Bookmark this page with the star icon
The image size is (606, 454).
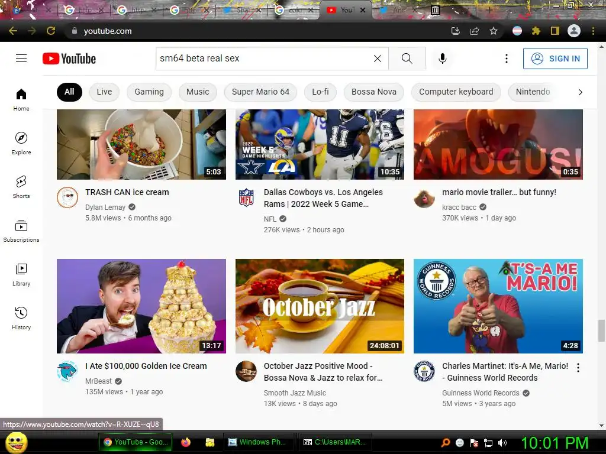494,31
